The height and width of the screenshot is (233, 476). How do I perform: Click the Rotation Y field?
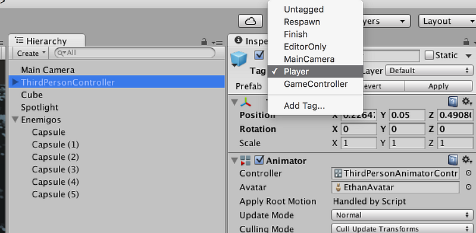click(x=407, y=129)
